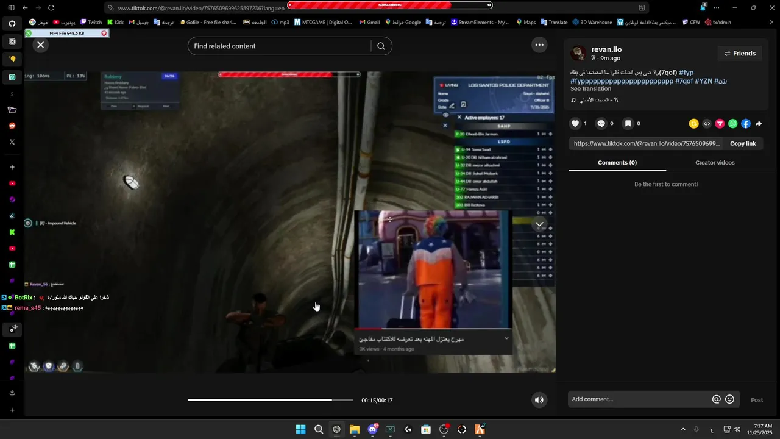Insert a mention with the @ icon

click(717, 399)
